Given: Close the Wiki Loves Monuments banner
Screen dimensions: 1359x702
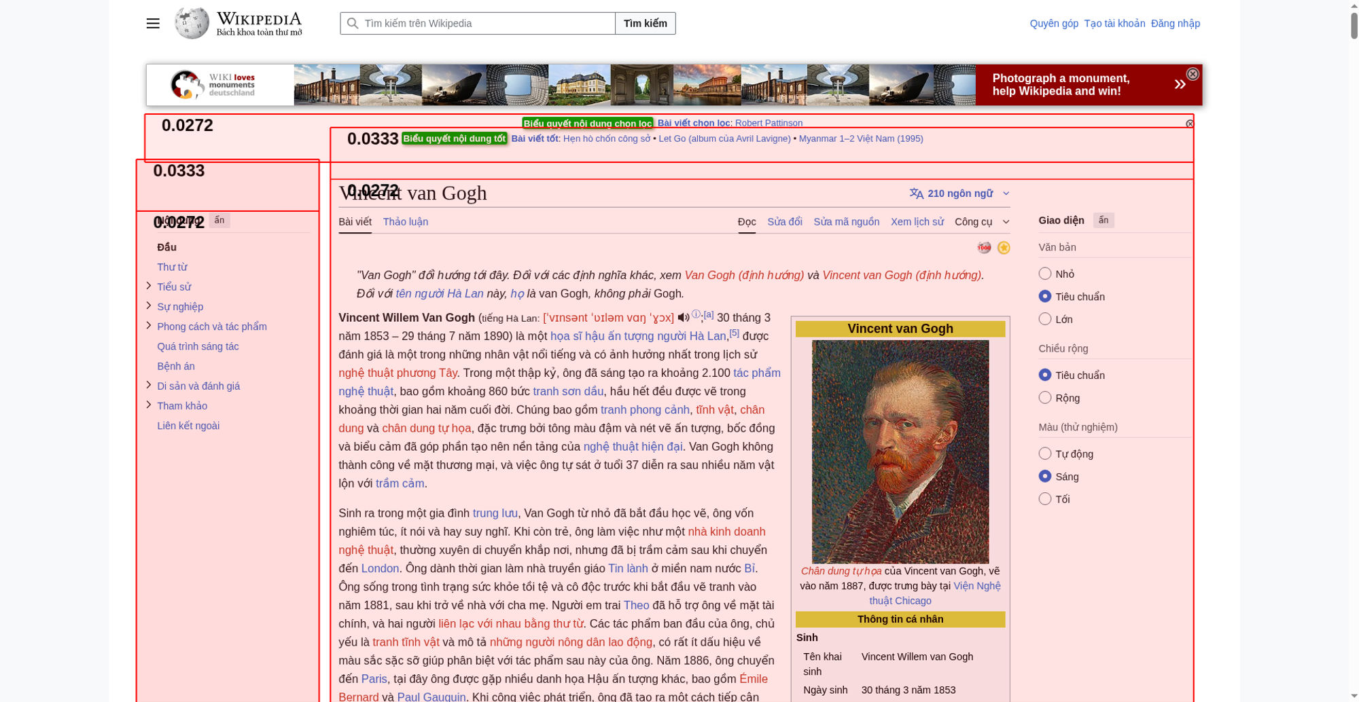Looking at the screenshot, I should (x=1193, y=74).
